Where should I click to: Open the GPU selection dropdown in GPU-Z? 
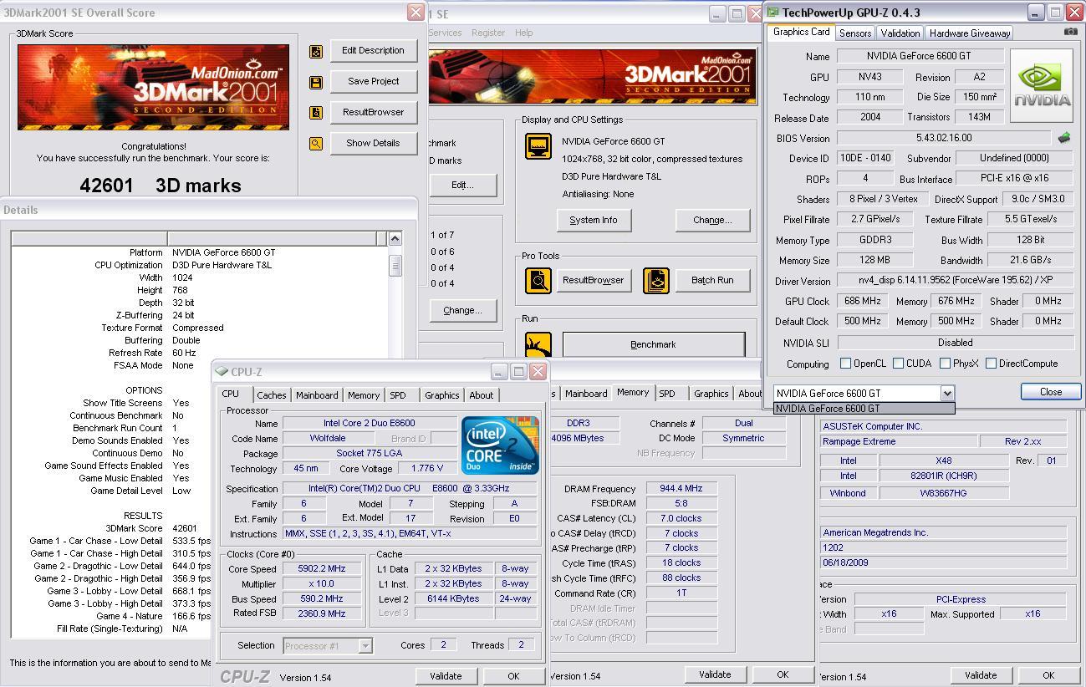point(947,393)
